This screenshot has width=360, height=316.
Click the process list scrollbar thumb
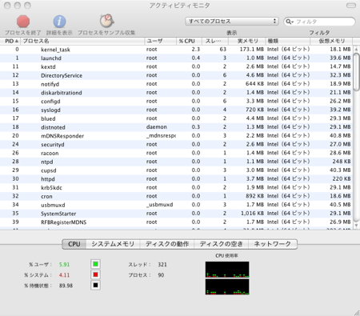click(x=356, y=71)
